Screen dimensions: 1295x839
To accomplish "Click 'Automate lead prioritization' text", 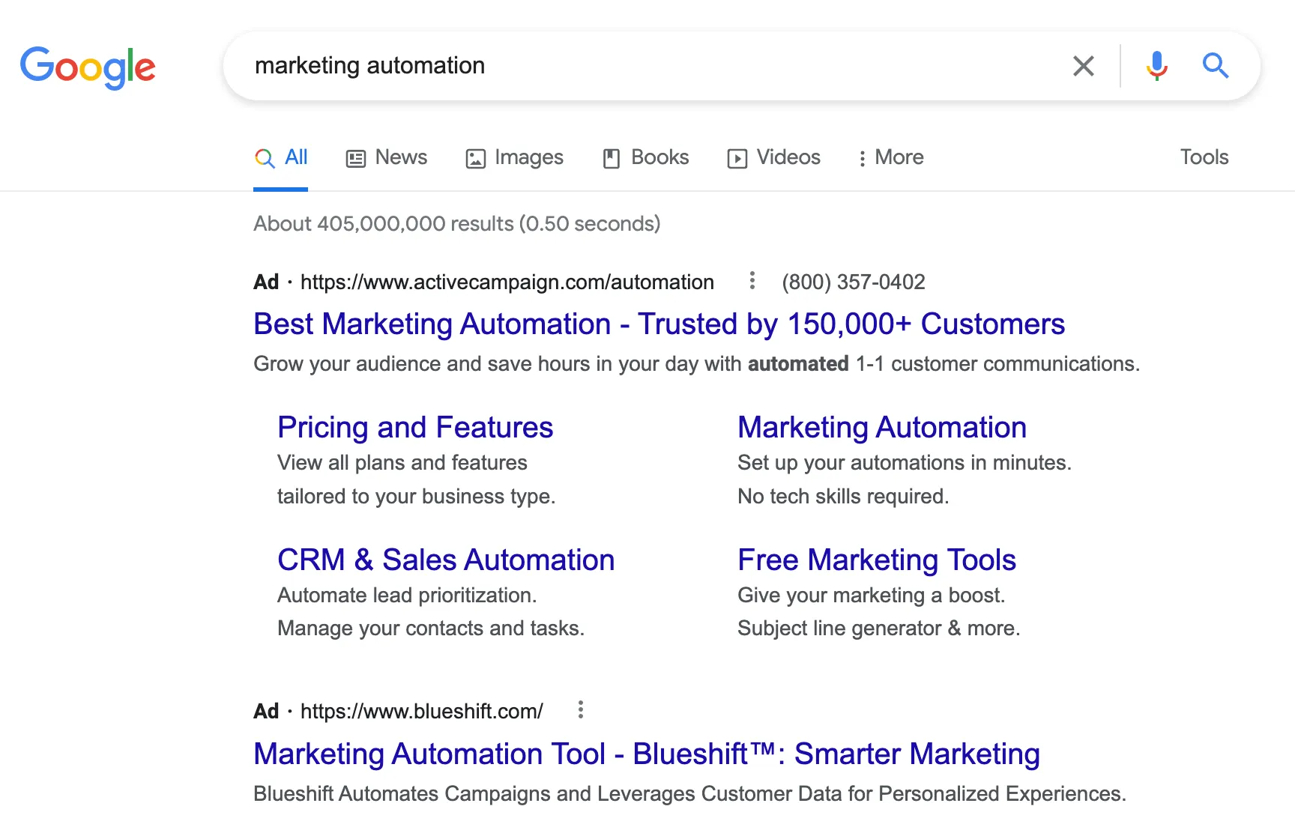I will [407, 596].
